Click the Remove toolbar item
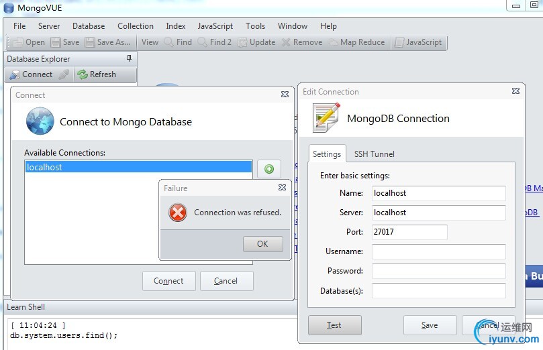The width and height of the screenshot is (543, 350). 302,42
